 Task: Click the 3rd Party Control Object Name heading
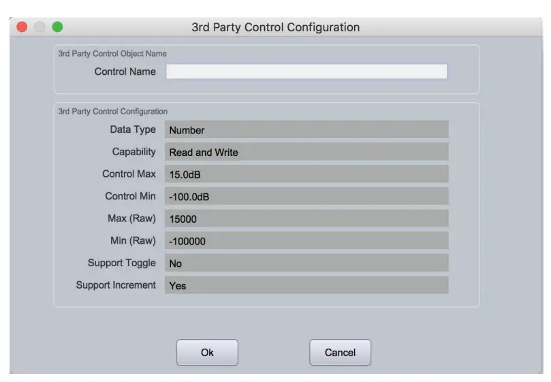(x=112, y=54)
